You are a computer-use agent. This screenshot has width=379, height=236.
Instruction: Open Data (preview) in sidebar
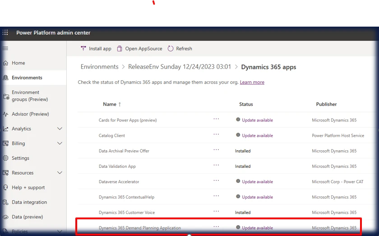pos(28,217)
